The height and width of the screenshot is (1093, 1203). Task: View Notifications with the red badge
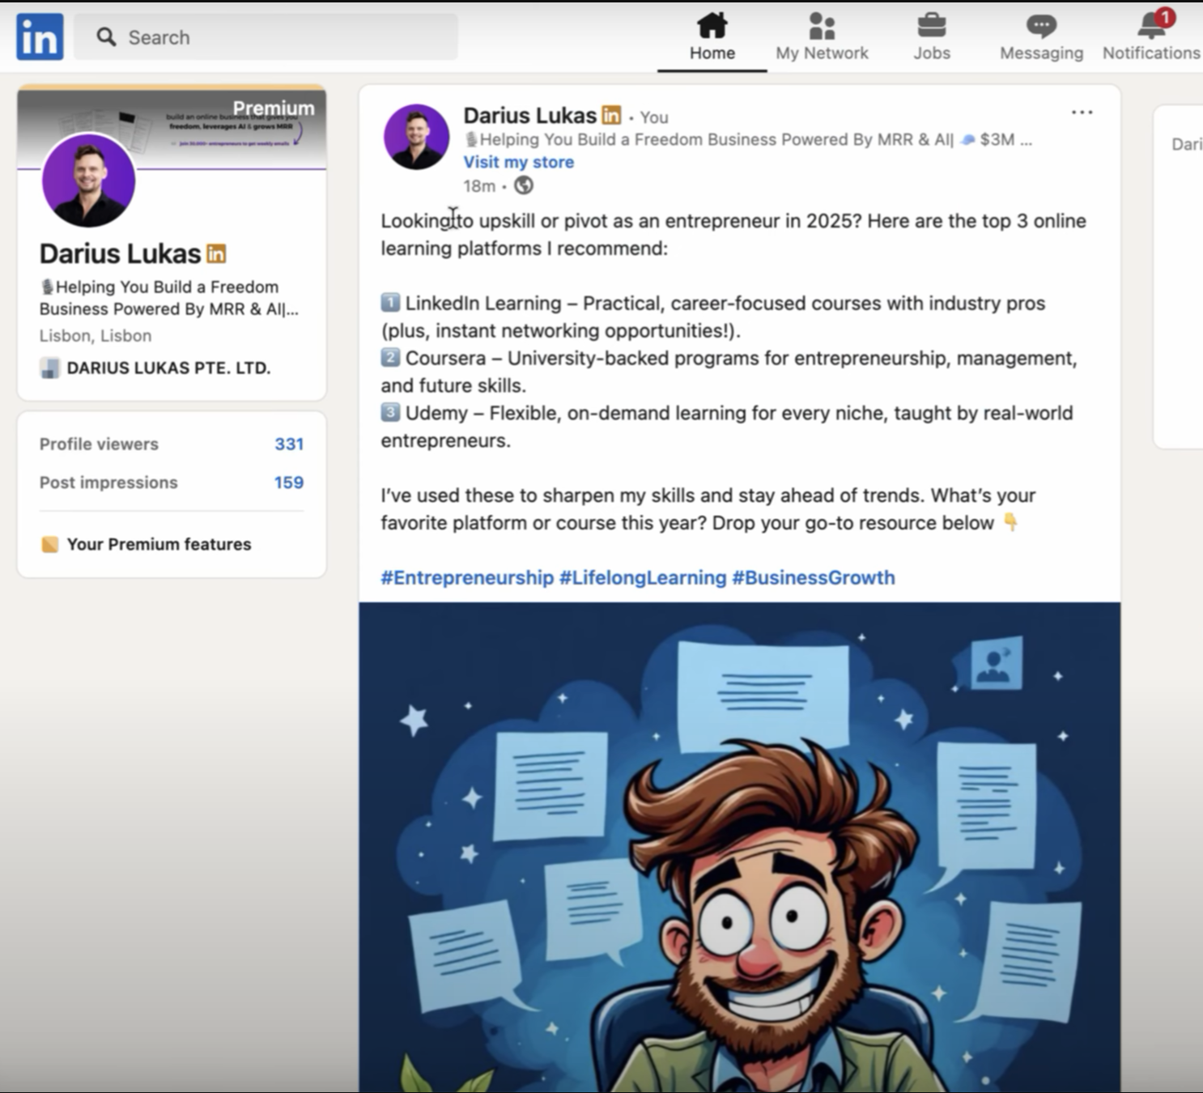pyautogui.click(x=1150, y=37)
